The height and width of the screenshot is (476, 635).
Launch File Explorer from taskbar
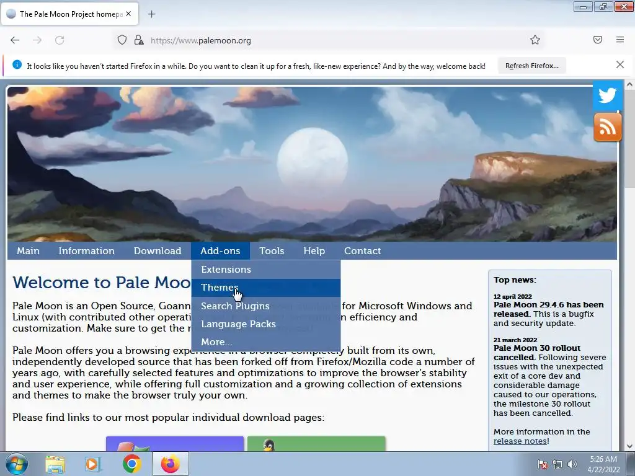coord(55,464)
